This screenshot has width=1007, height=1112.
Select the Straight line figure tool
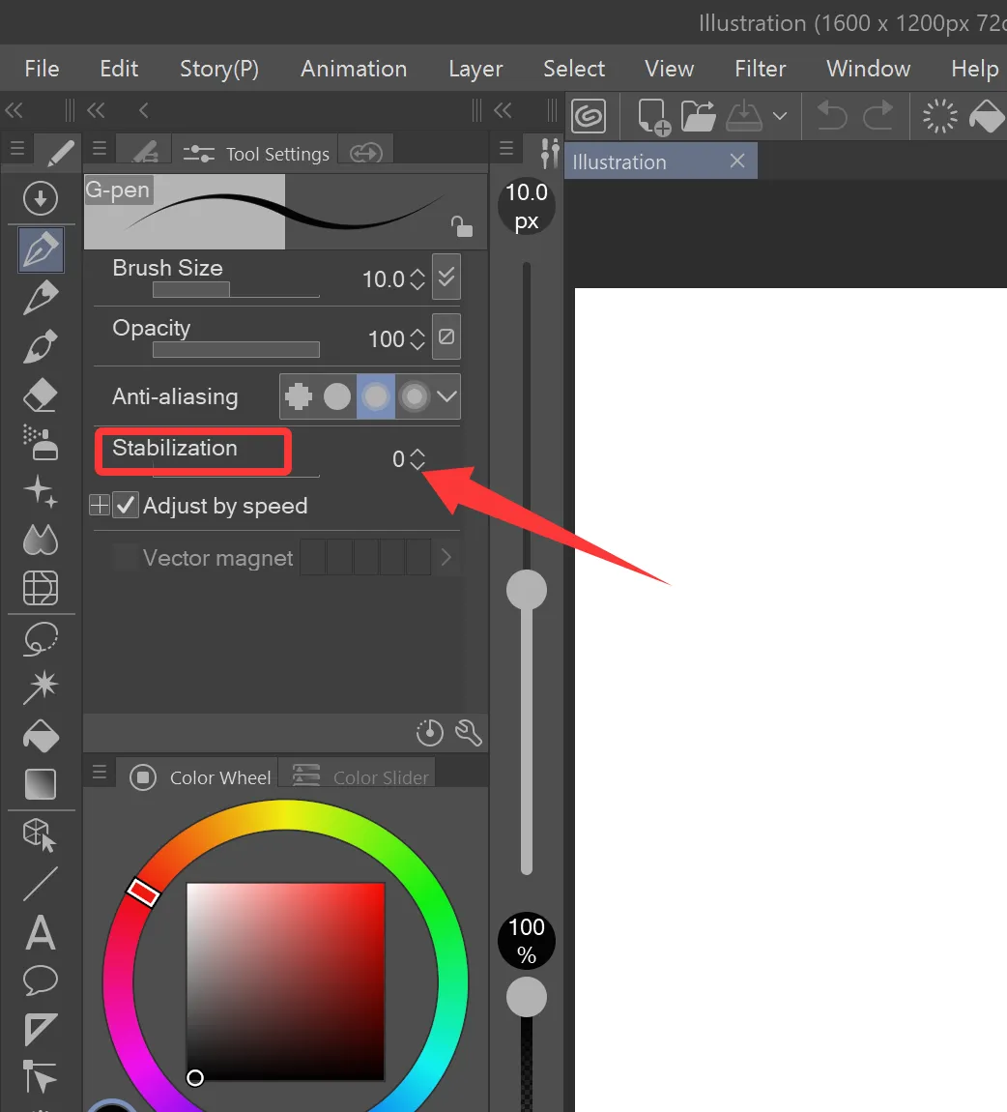[41, 885]
